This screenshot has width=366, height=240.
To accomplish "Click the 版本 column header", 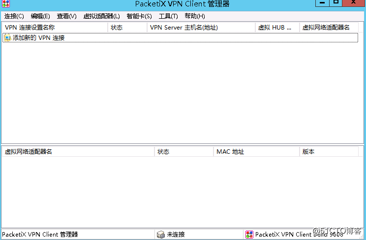I will click(x=329, y=152).
